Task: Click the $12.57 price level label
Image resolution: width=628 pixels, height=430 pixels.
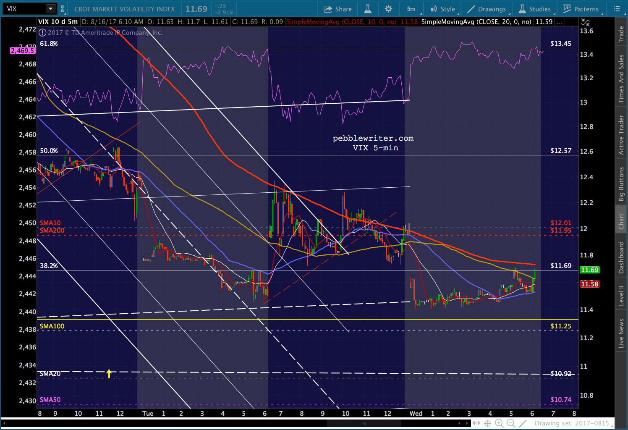Action: click(x=561, y=151)
